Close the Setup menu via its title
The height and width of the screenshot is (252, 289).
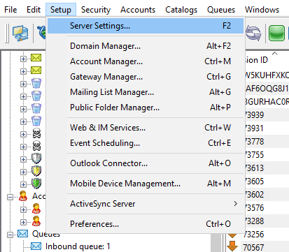tap(61, 10)
